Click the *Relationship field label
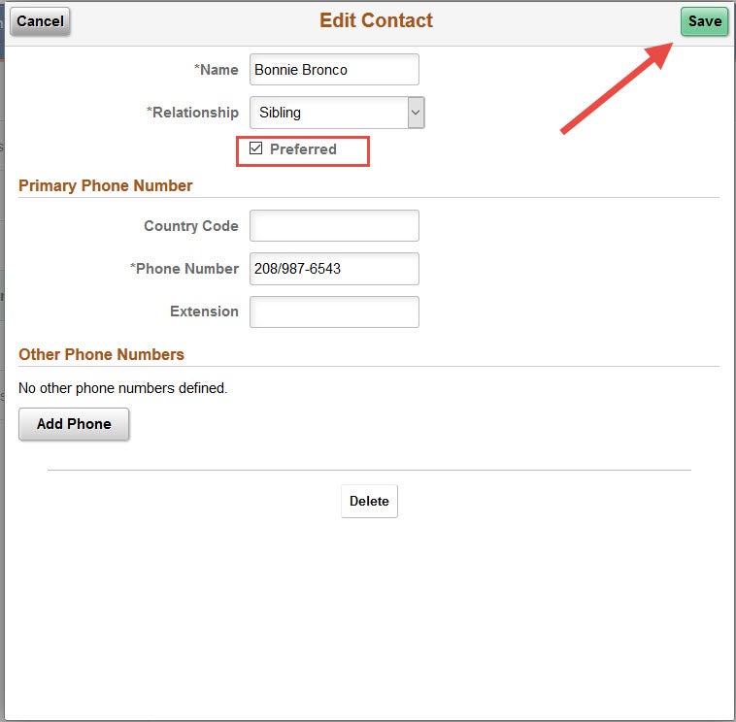Screen dimensions: 736x722 192,113
